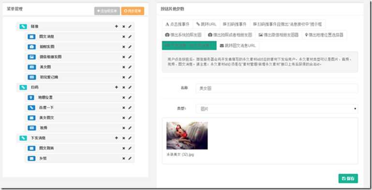The image size is (372, 190).
Task: Switch to the 弹出地理位置选择器 tab
Action: click(324, 35)
